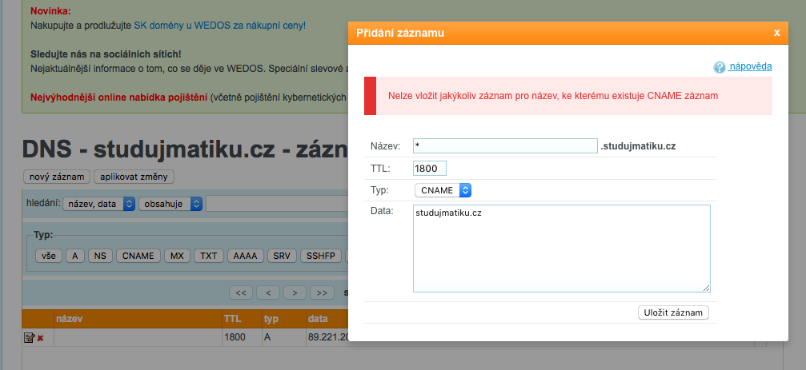Open Nejvýhodnější online nabídka pojištění link
This screenshot has width=806, height=370.
[x=118, y=97]
